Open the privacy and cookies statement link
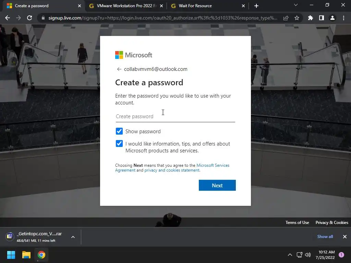Screen dimensions: 351x263 (x=172, y=170)
